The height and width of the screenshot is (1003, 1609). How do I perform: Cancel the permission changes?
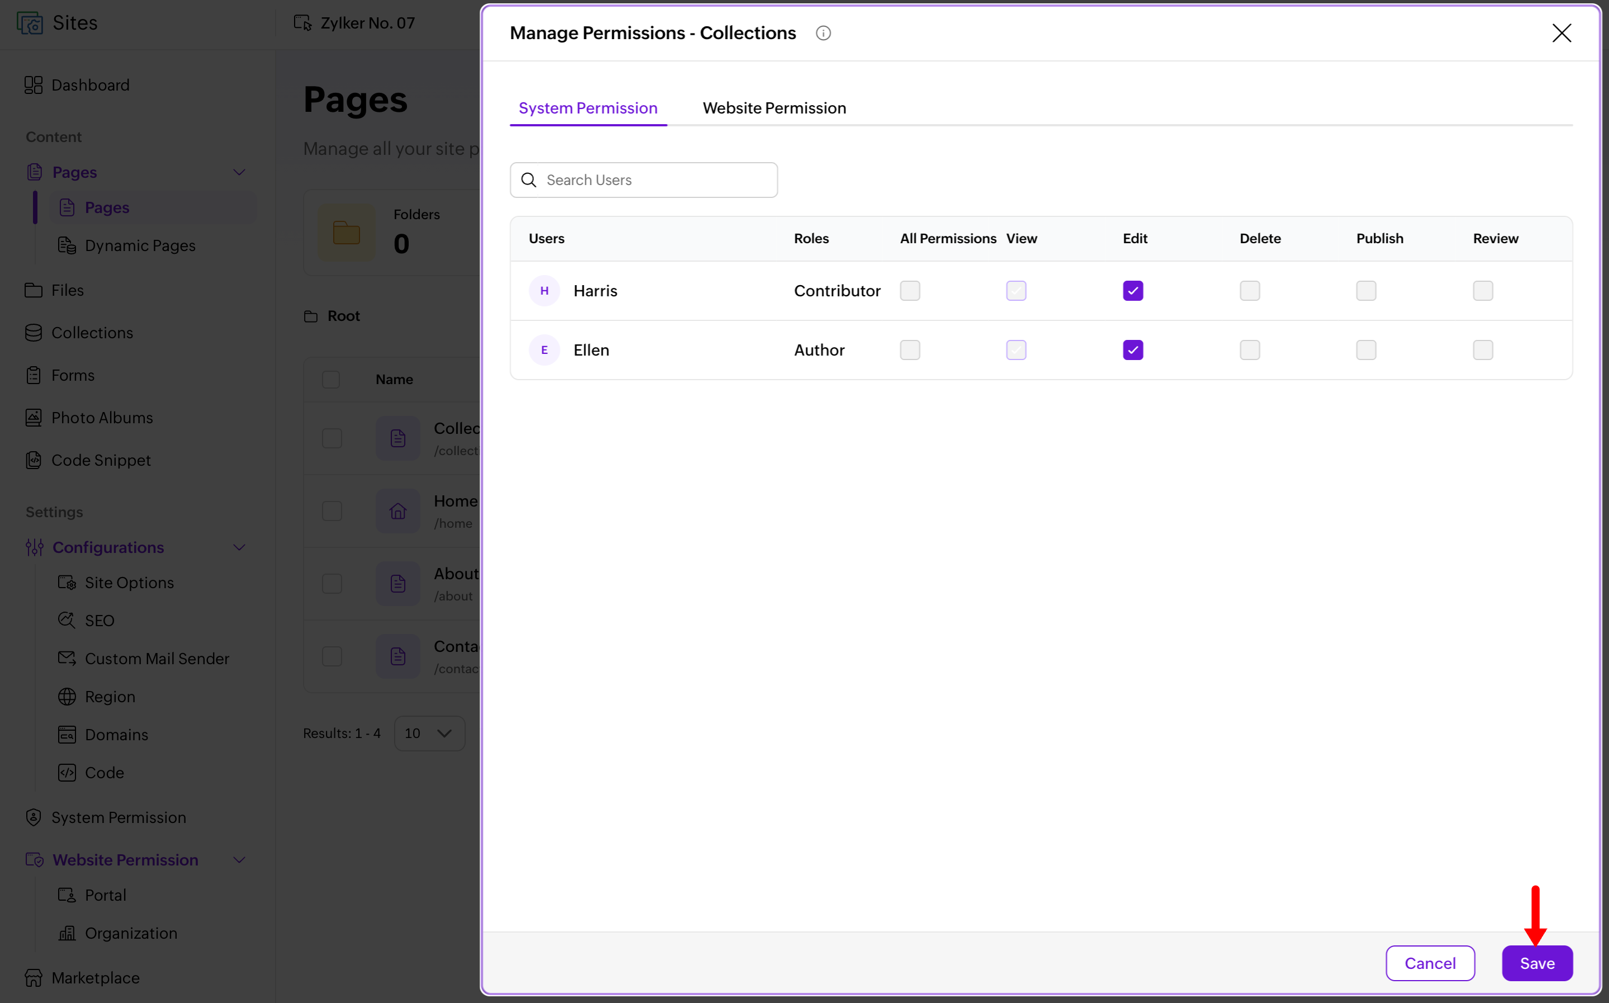(x=1430, y=963)
